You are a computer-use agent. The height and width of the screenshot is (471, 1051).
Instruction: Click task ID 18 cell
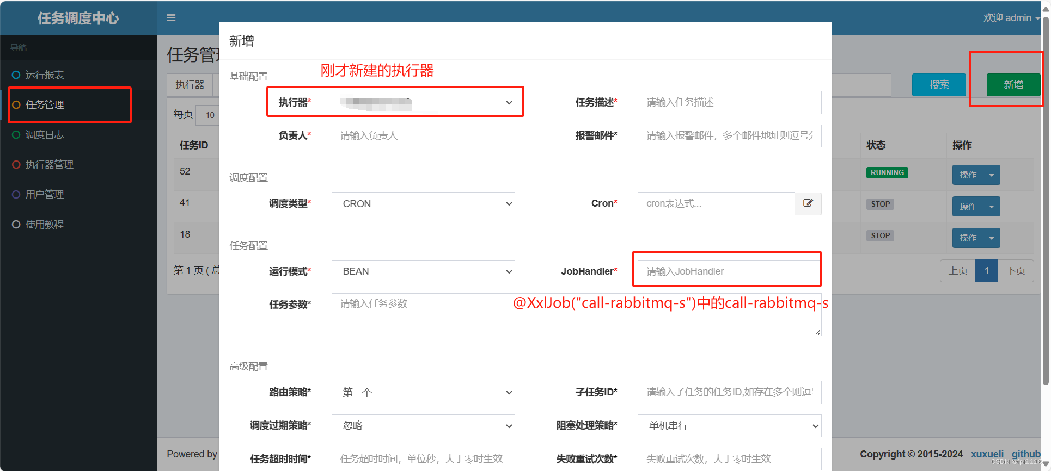point(185,234)
